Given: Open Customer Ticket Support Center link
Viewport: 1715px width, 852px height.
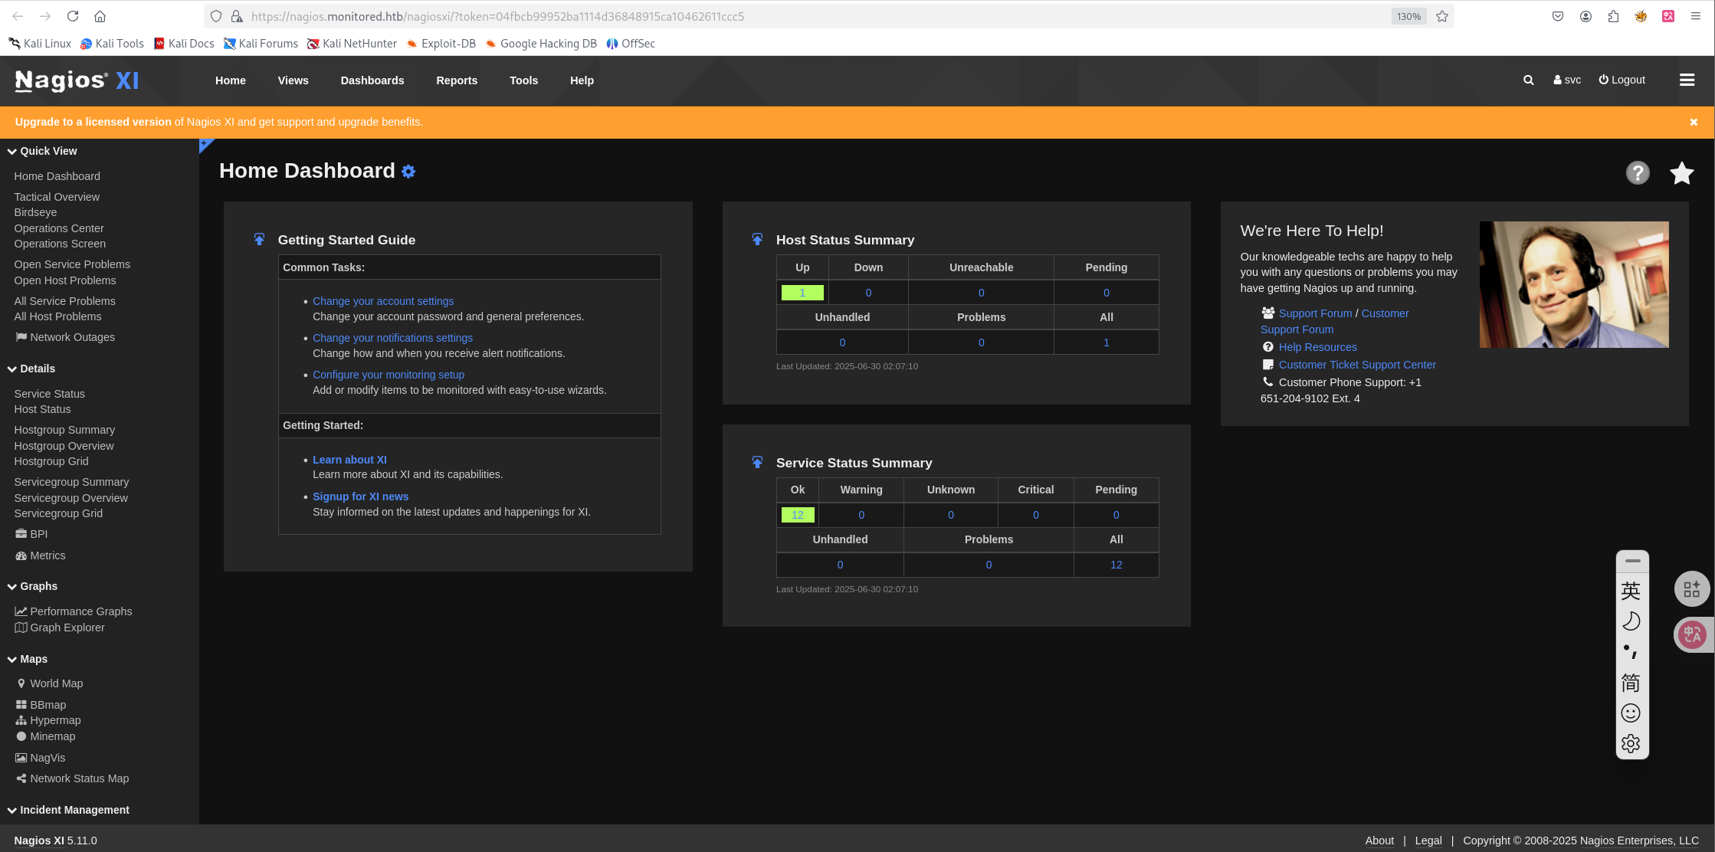Looking at the screenshot, I should 1357,365.
